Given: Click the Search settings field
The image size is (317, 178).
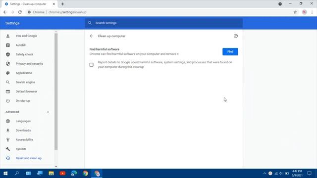Looking at the screenshot, I should 164,23.
